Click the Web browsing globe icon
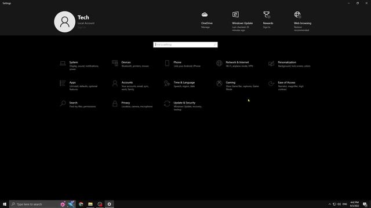The image size is (371, 208). [x=297, y=14]
